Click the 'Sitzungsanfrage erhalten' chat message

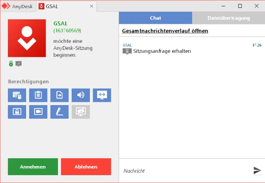point(162,51)
